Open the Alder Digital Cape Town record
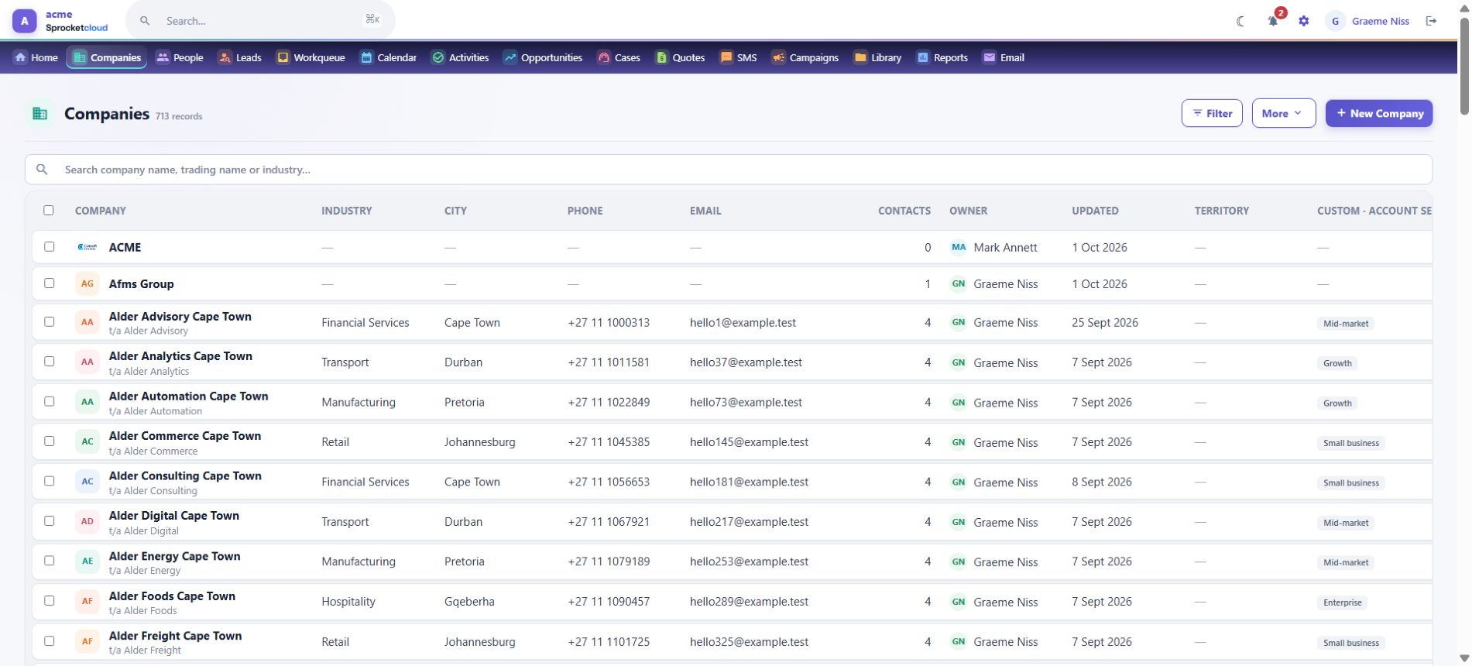This screenshot has width=1472, height=666. coord(173,516)
